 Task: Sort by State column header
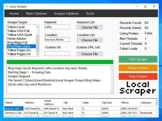pyautogui.click(x=91, y=103)
